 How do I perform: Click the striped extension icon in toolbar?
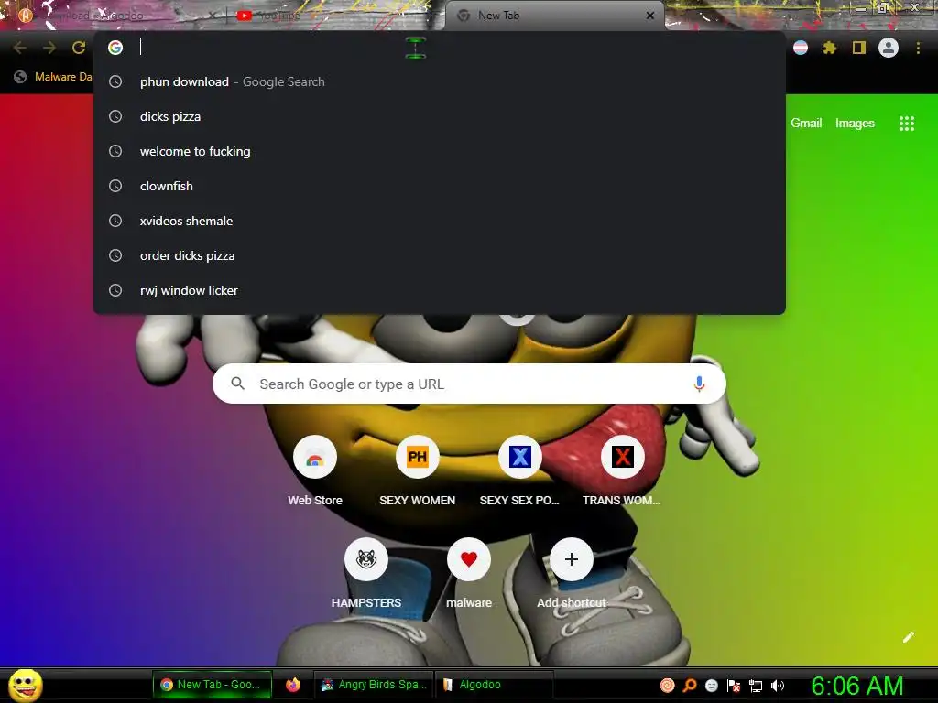[801, 48]
